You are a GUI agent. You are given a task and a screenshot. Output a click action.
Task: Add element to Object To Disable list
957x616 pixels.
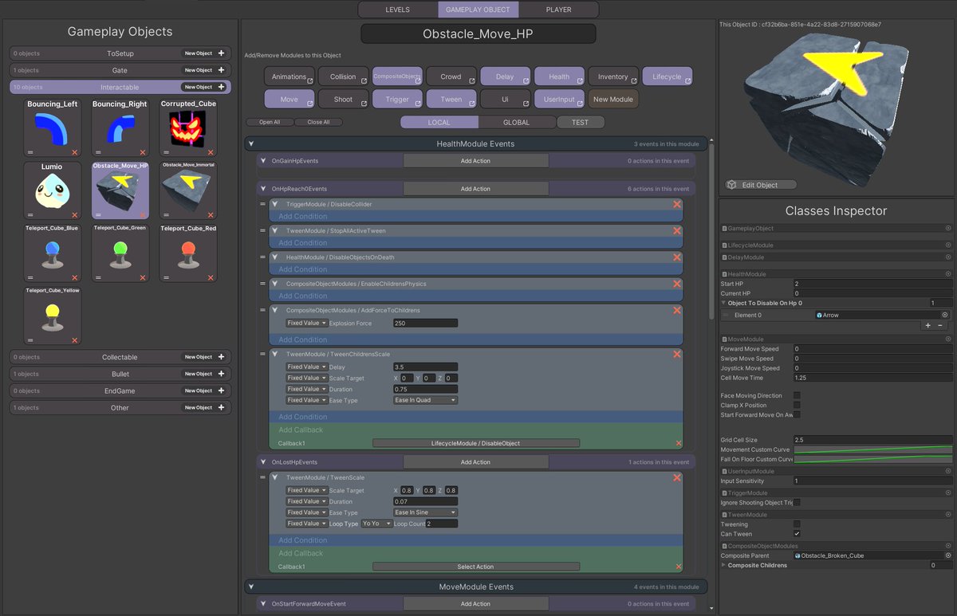pos(927,325)
